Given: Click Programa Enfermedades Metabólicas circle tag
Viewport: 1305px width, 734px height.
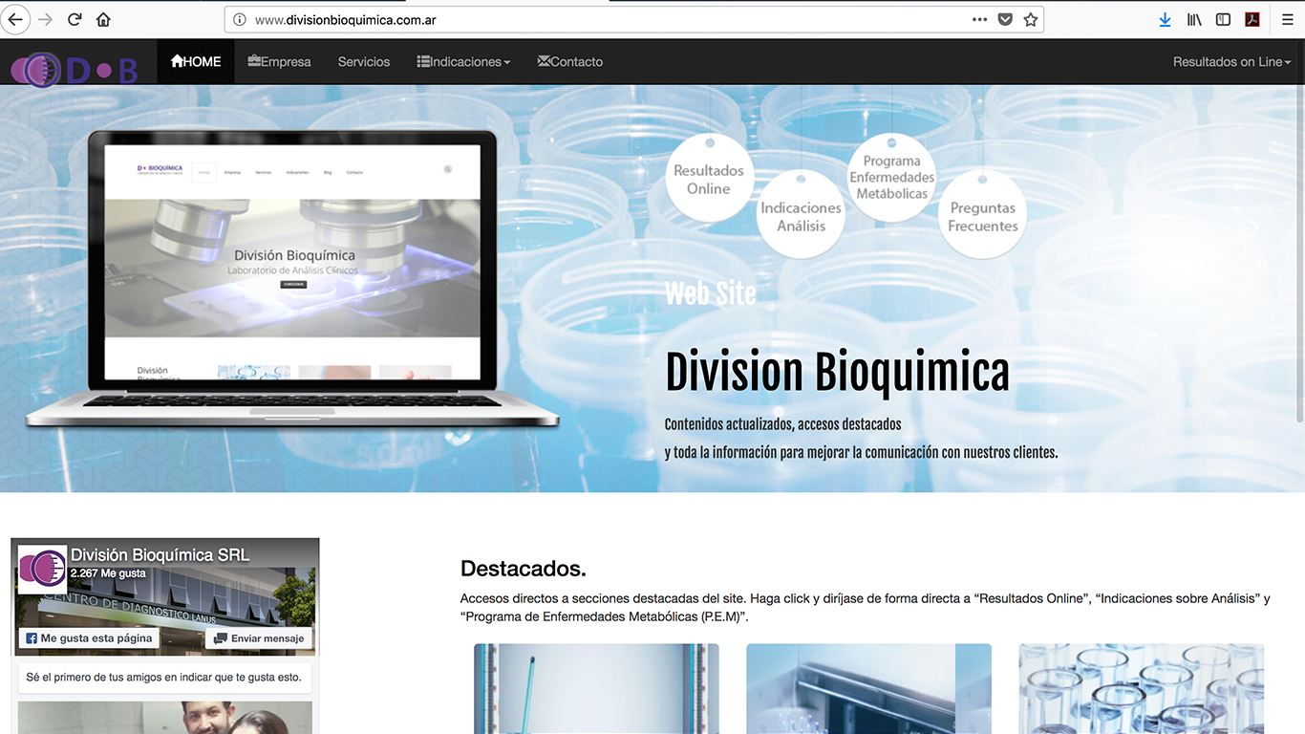Looking at the screenshot, I should click(891, 177).
